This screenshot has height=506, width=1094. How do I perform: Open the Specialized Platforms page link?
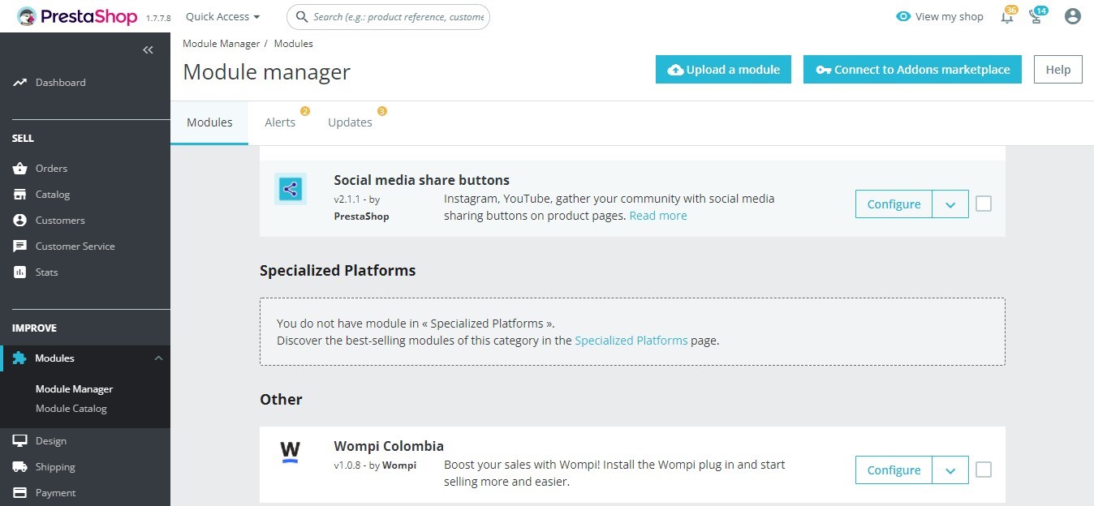pos(631,340)
